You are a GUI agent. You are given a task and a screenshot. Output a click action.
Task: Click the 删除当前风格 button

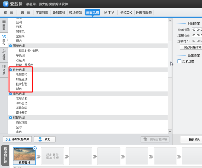click(x=155, y=139)
